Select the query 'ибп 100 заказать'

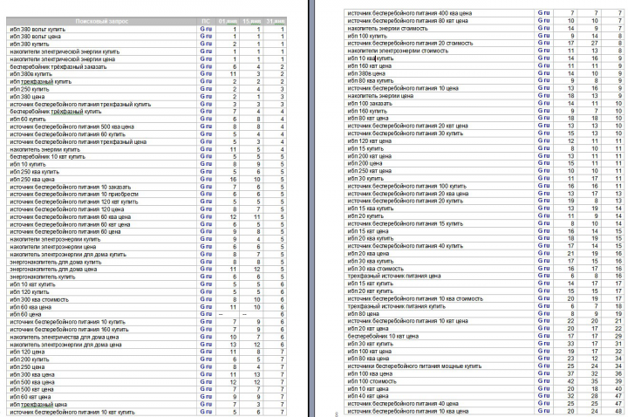370,103
